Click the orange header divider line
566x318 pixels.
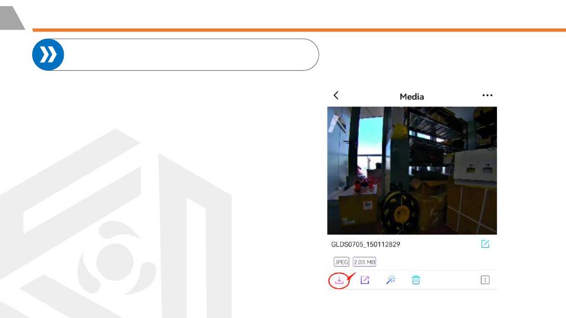pos(299,30)
